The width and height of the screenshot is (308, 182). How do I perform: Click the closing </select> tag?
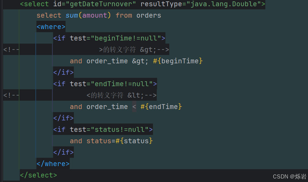tap(38, 175)
